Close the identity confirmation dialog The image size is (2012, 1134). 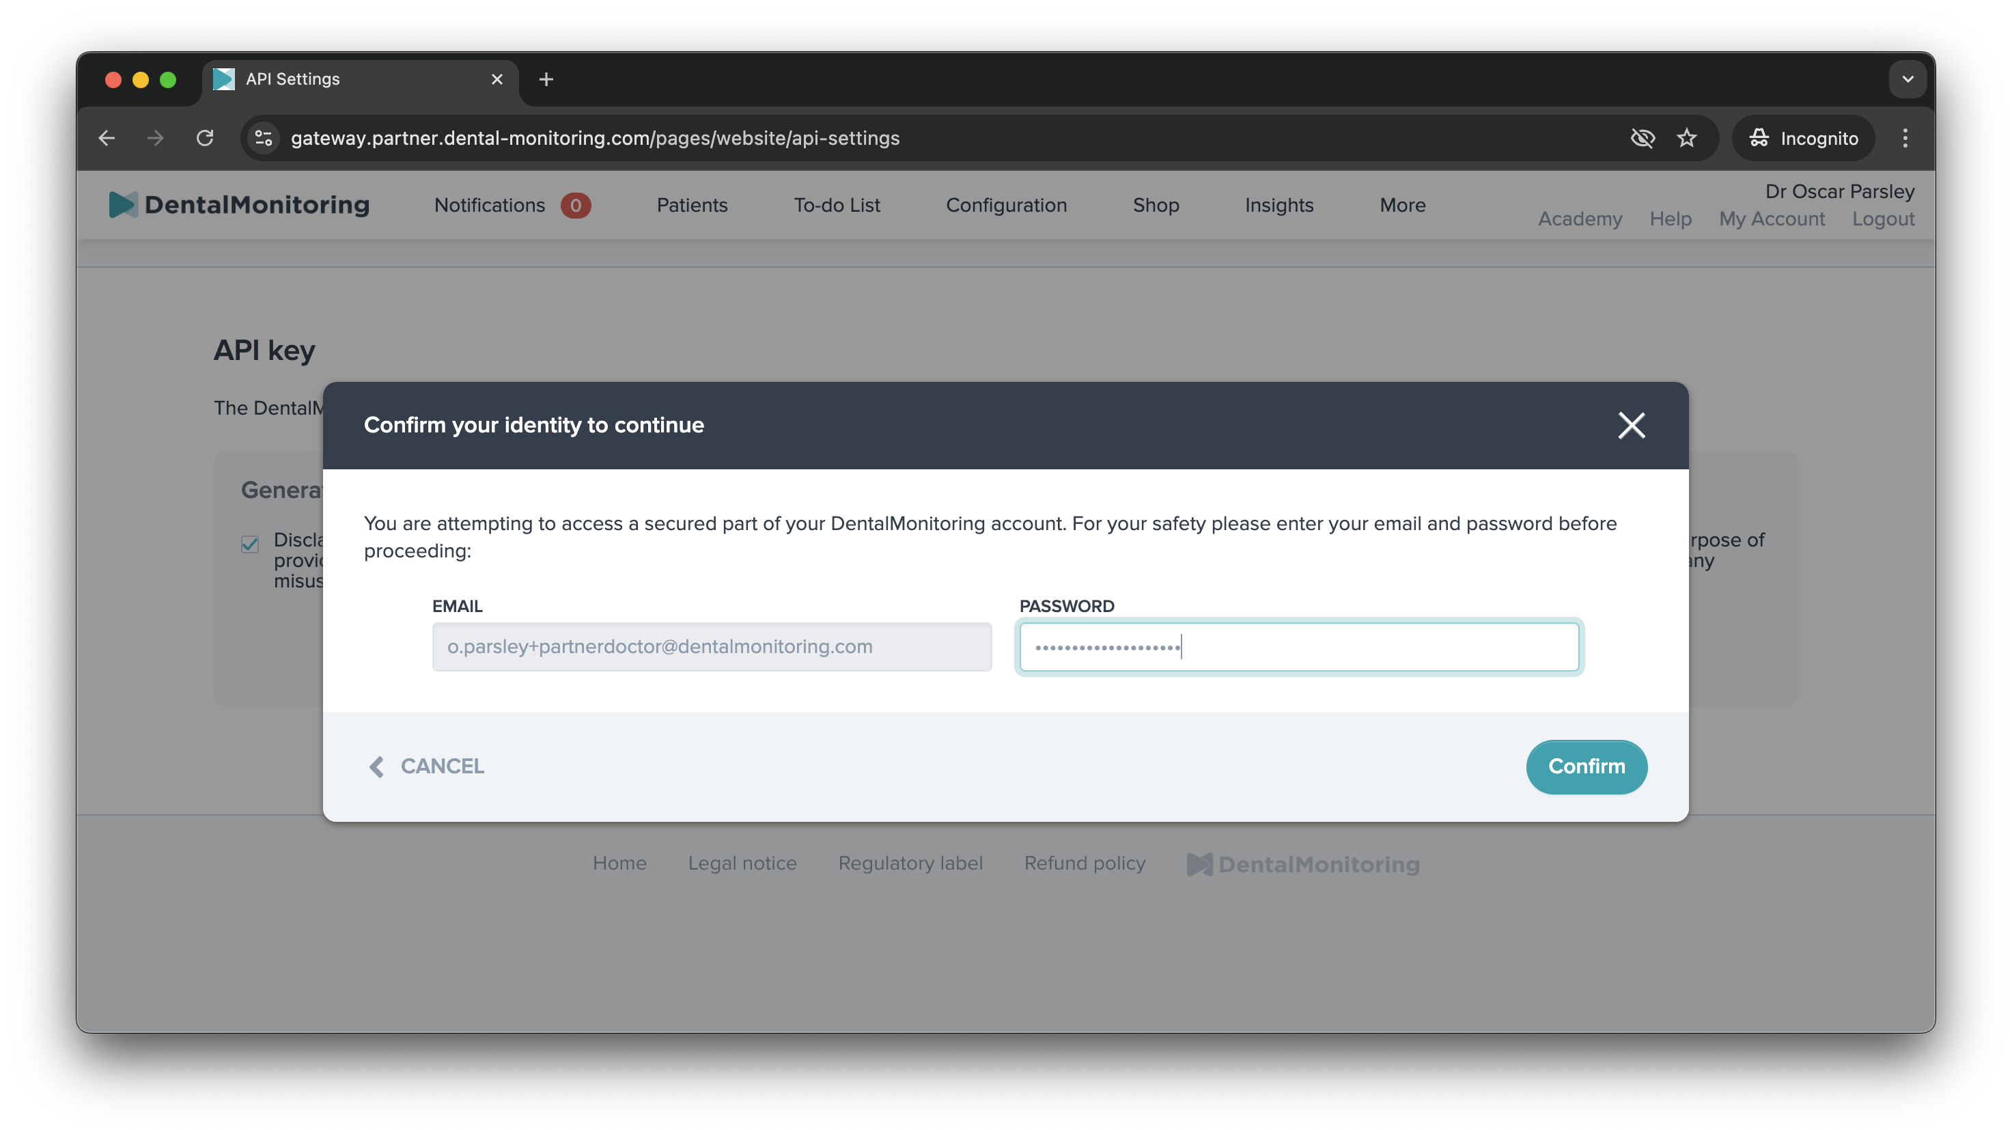(x=1631, y=426)
